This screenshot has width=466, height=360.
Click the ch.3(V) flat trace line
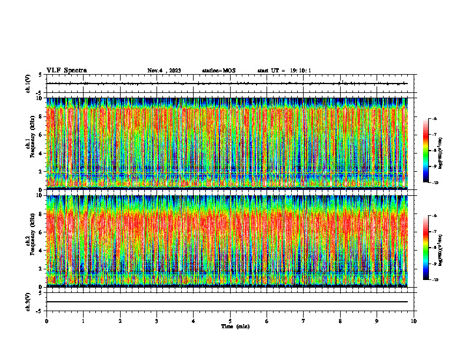[227, 302]
